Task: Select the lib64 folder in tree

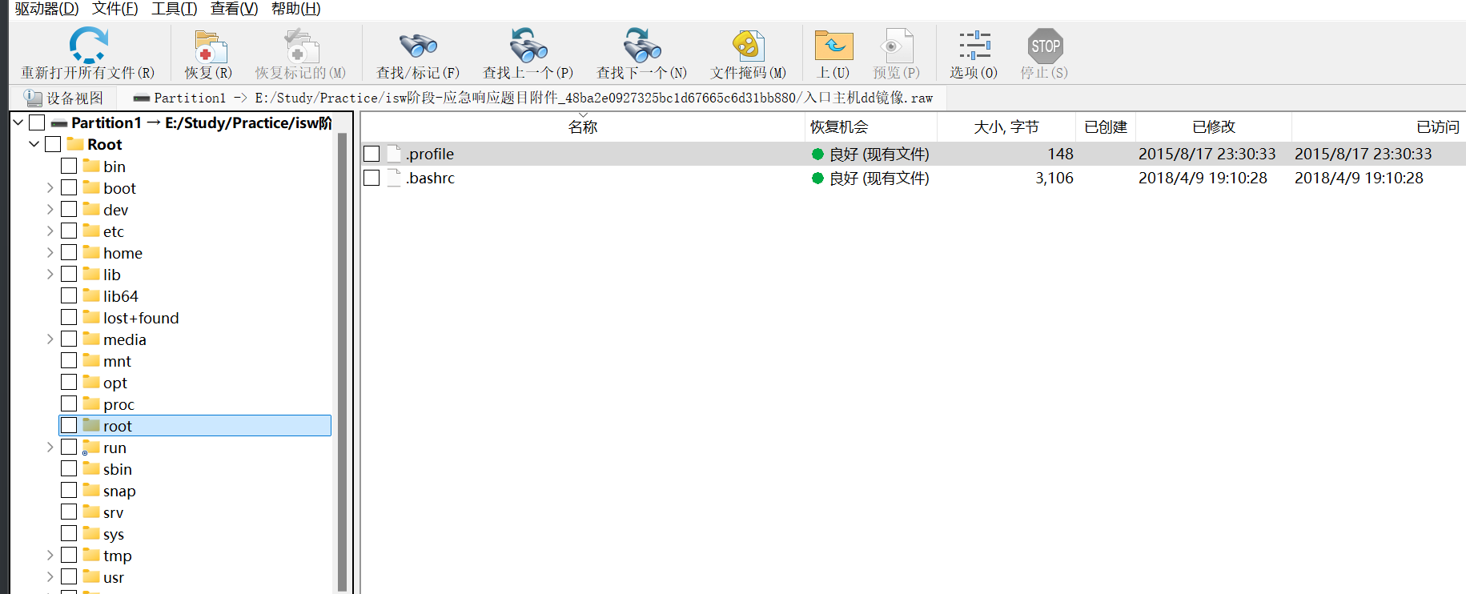Action: click(x=120, y=296)
